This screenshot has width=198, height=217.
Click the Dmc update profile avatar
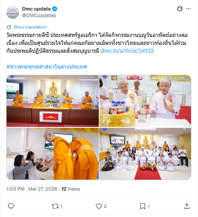(13, 12)
